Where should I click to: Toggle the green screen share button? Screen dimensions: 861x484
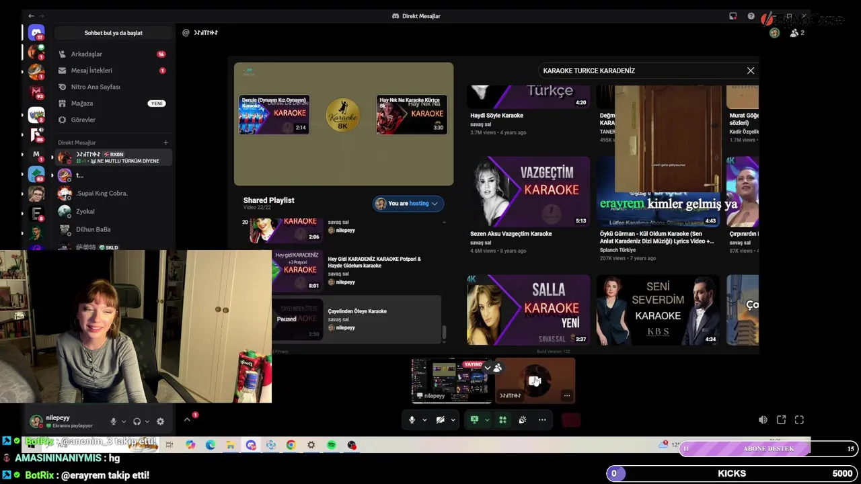click(474, 420)
